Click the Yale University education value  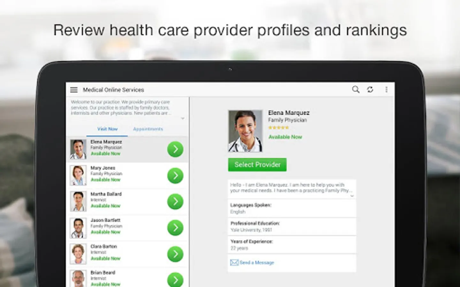[x=251, y=230]
